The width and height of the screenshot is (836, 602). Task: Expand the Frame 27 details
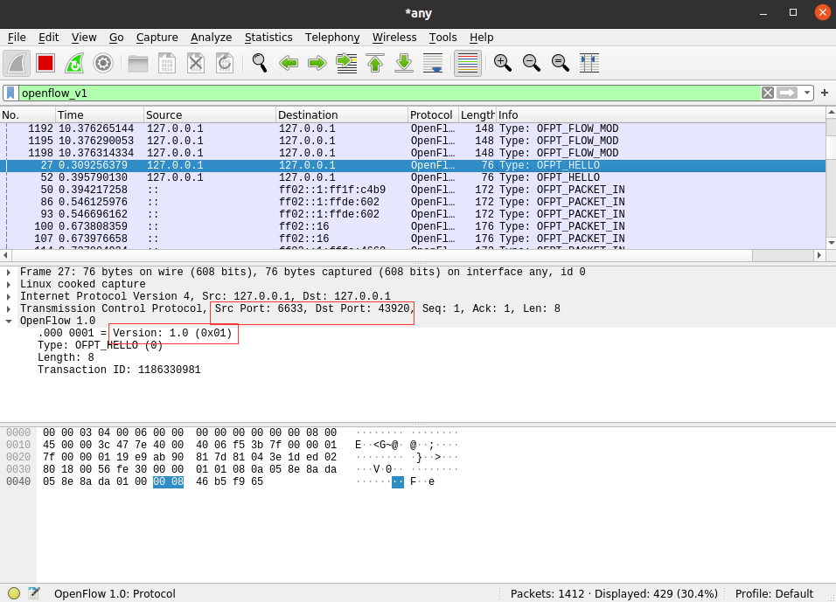point(9,273)
